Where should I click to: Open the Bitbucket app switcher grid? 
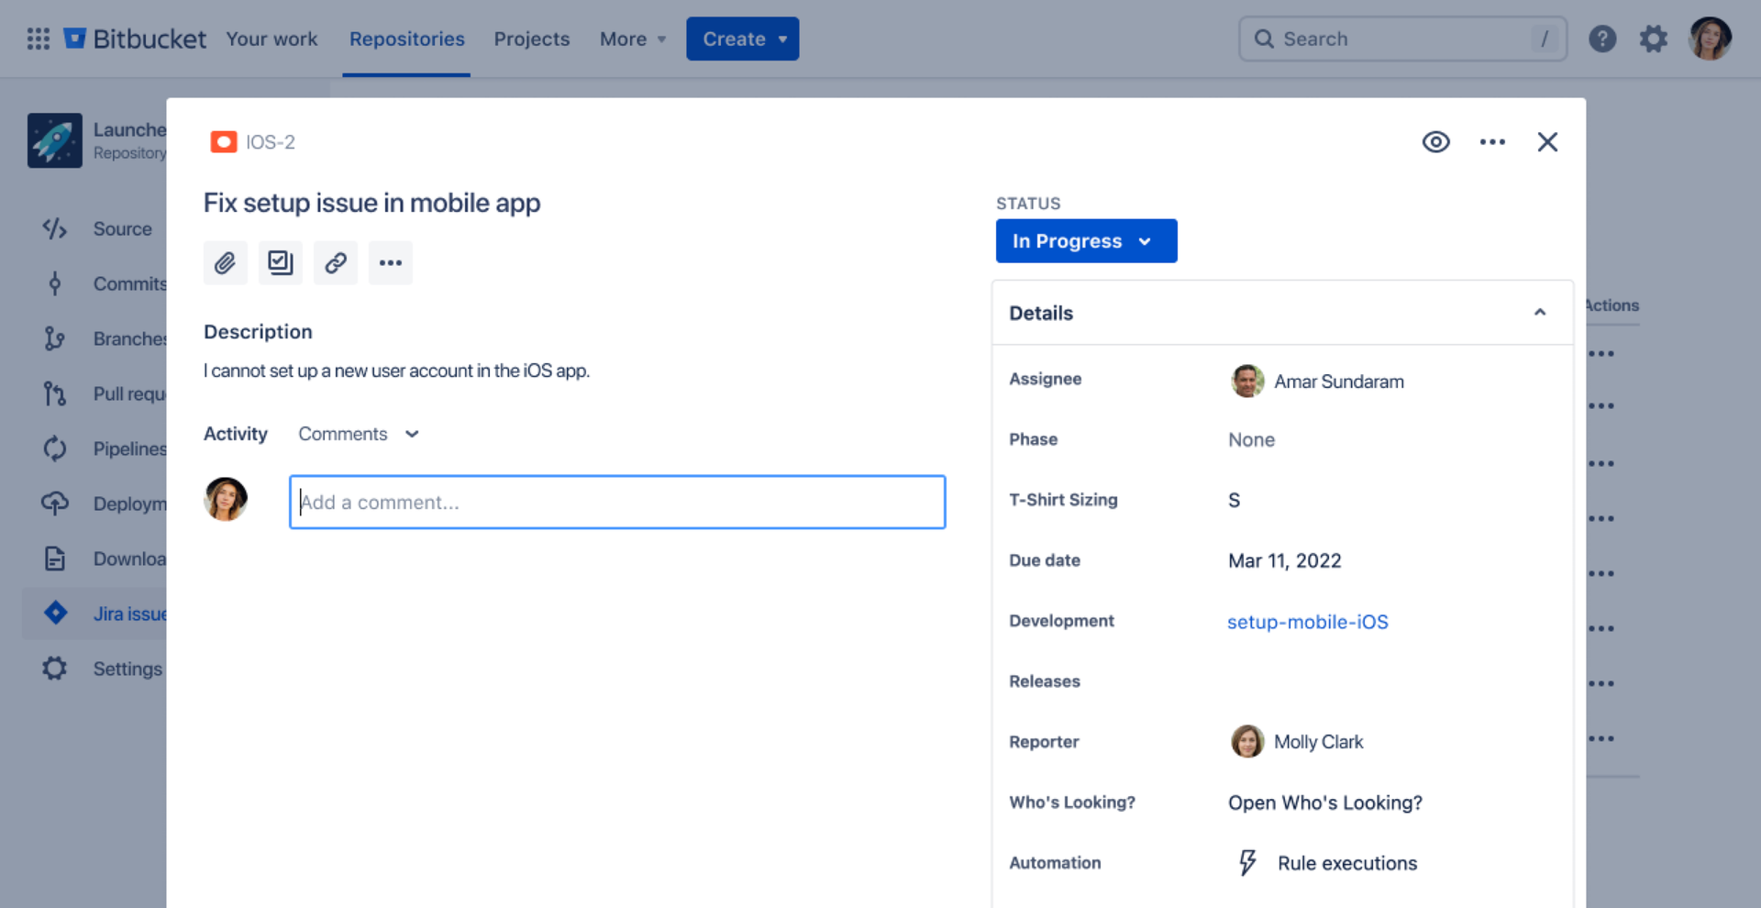click(39, 39)
